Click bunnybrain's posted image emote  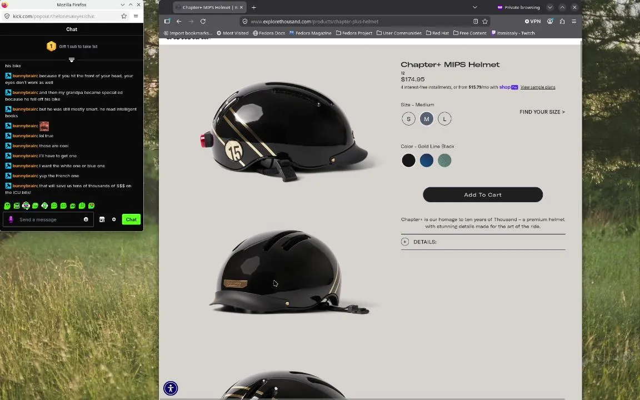[x=44, y=126]
